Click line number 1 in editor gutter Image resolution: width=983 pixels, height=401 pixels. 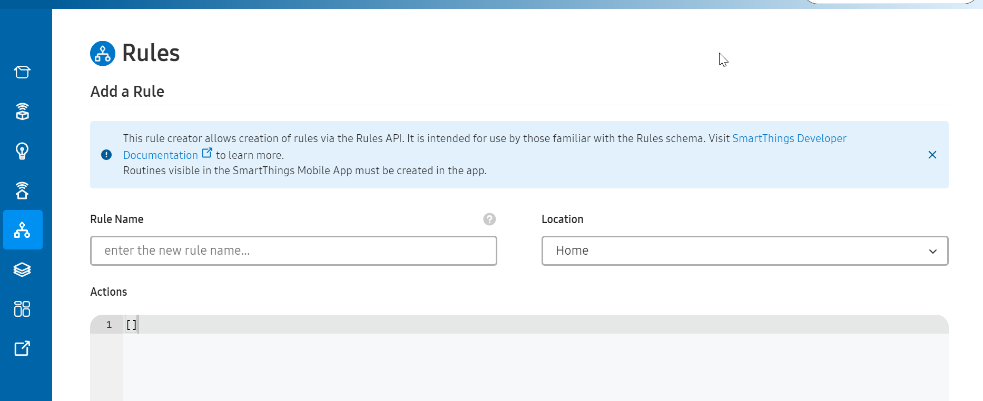(x=109, y=325)
